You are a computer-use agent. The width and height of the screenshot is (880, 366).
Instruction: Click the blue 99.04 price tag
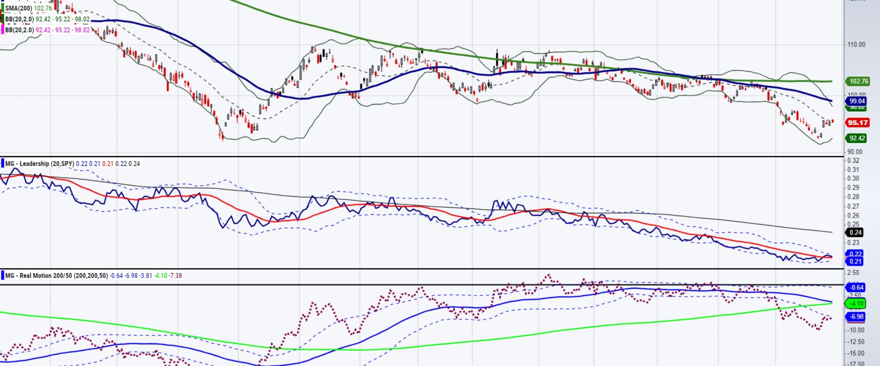(x=857, y=101)
